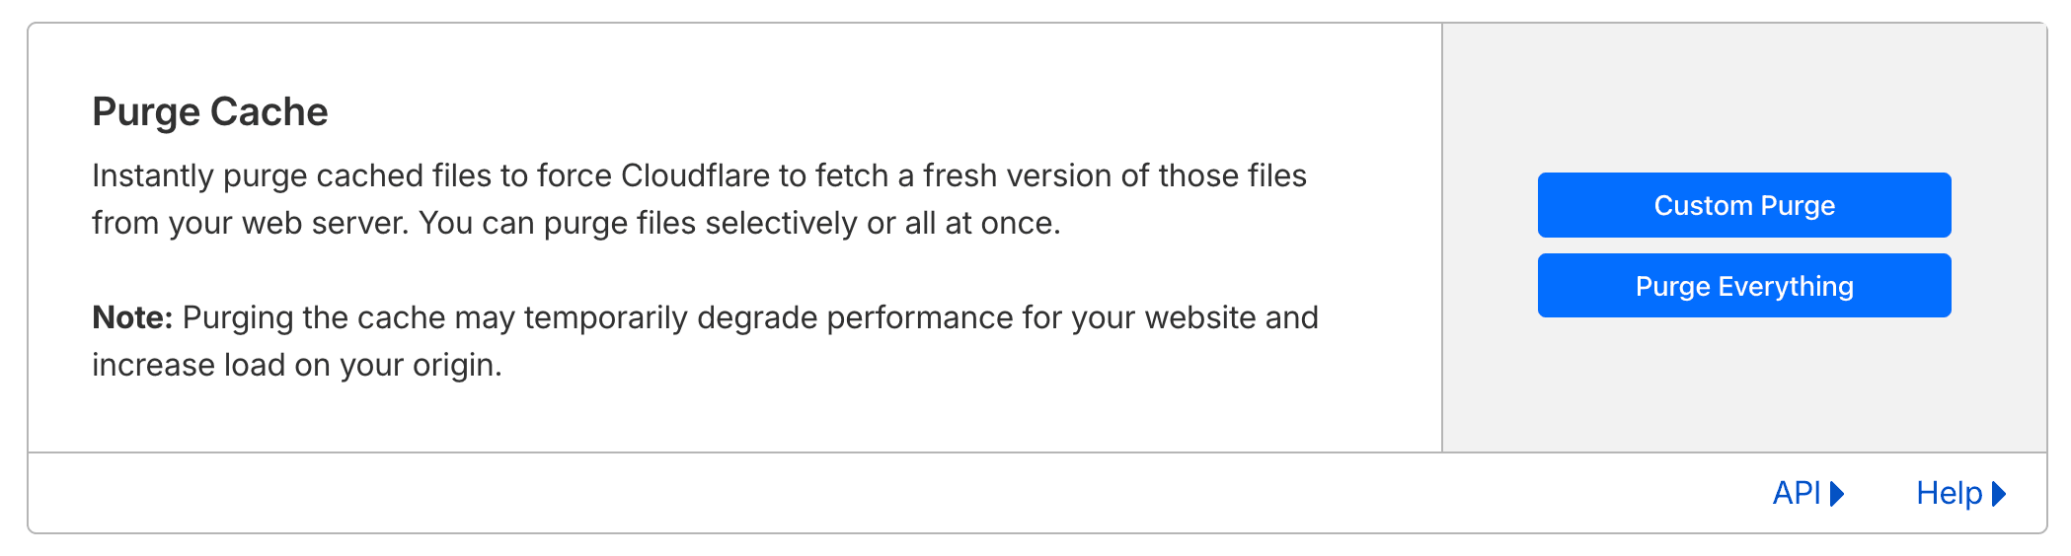Open the Help link in the footer
2071x556 pixels.
point(1949,493)
